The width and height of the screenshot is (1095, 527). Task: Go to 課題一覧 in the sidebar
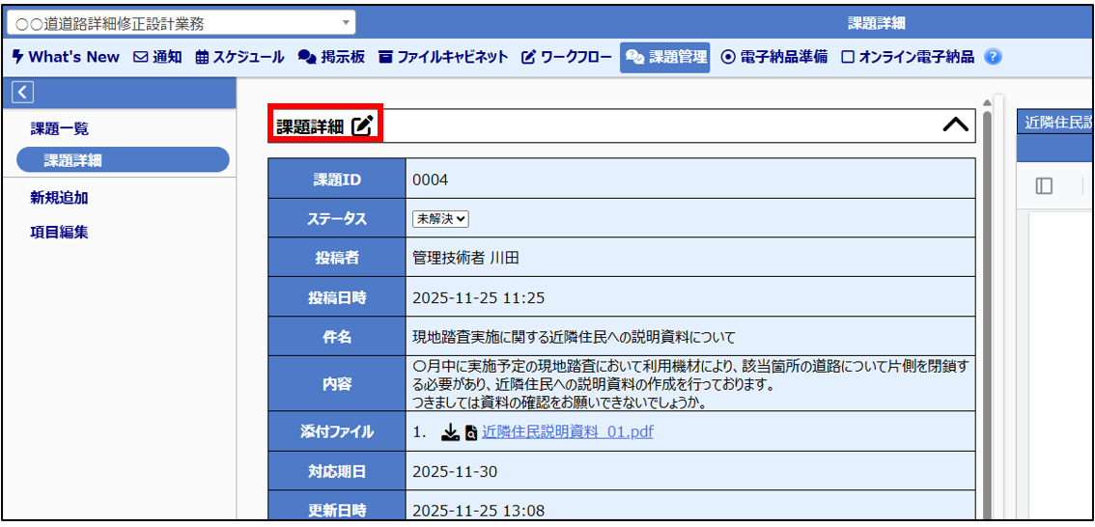click(x=60, y=128)
